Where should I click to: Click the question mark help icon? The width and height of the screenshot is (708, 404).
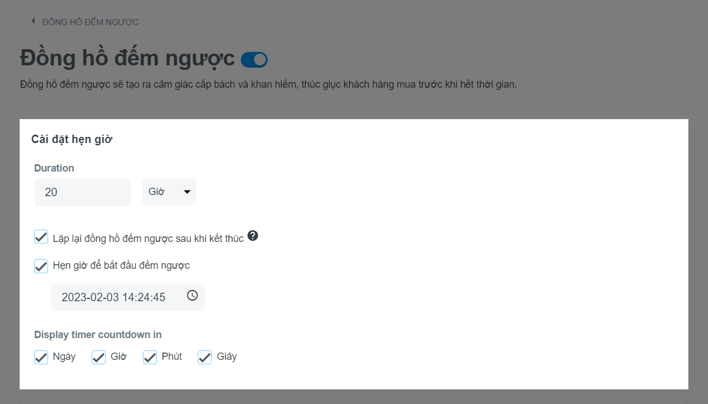pyautogui.click(x=253, y=236)
